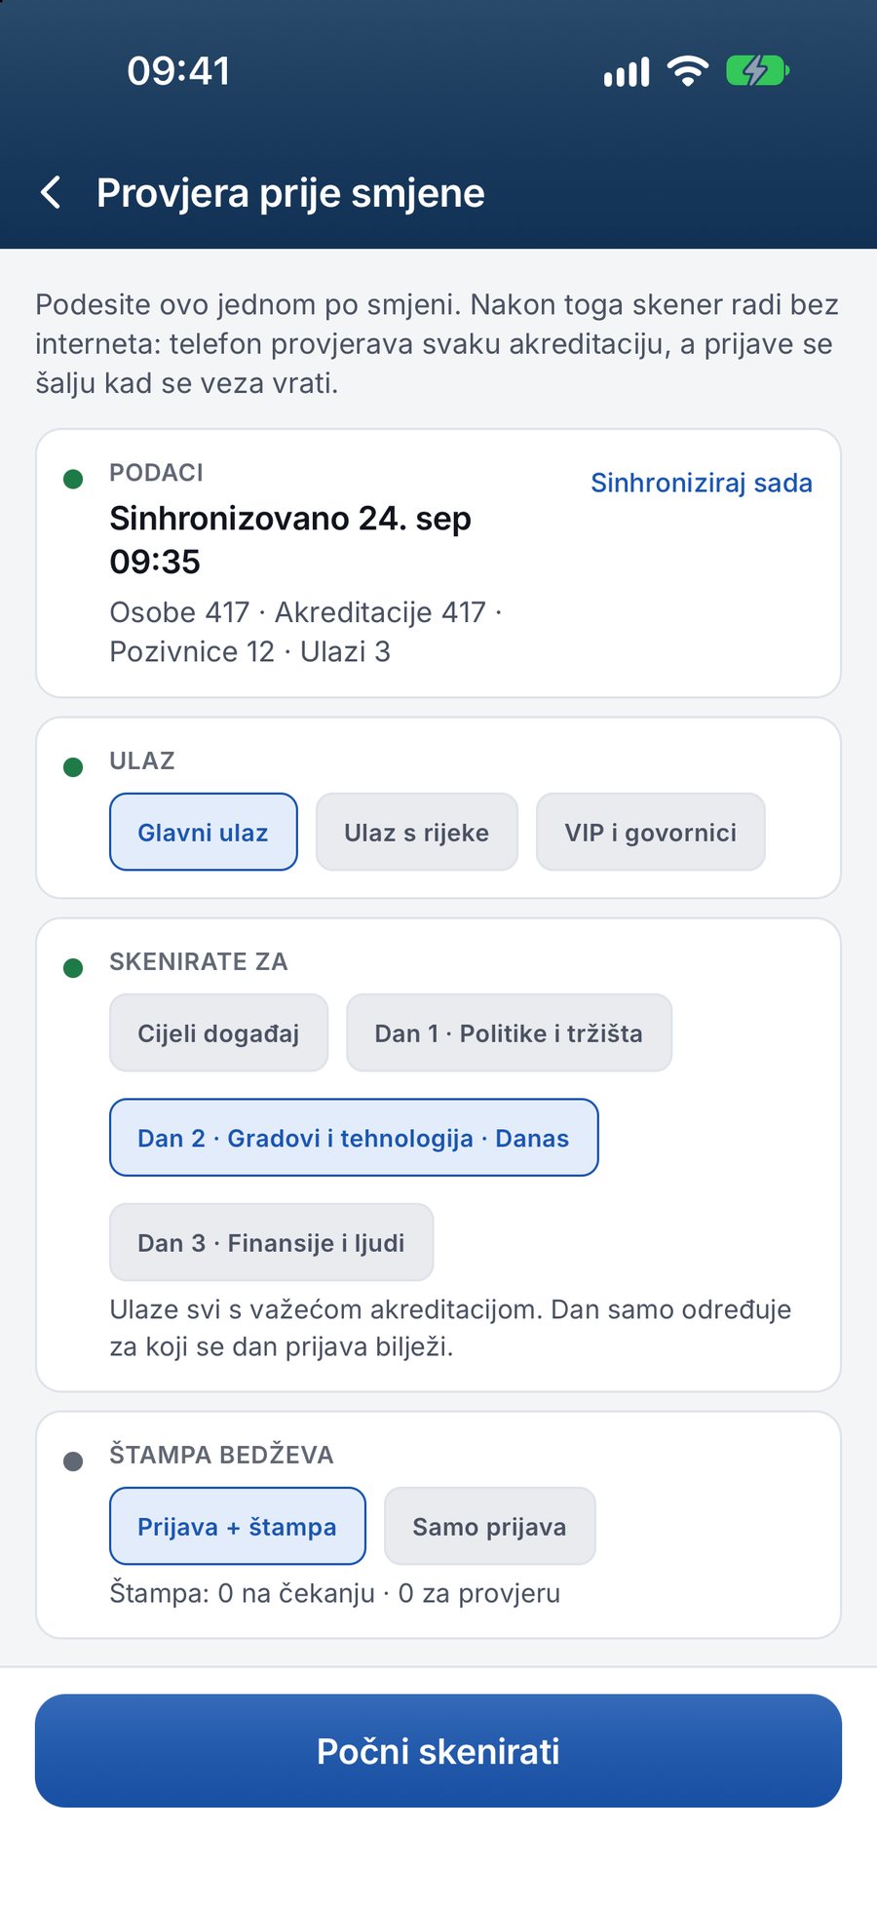Select Glavni ulaz entrance option

(204, 832)
